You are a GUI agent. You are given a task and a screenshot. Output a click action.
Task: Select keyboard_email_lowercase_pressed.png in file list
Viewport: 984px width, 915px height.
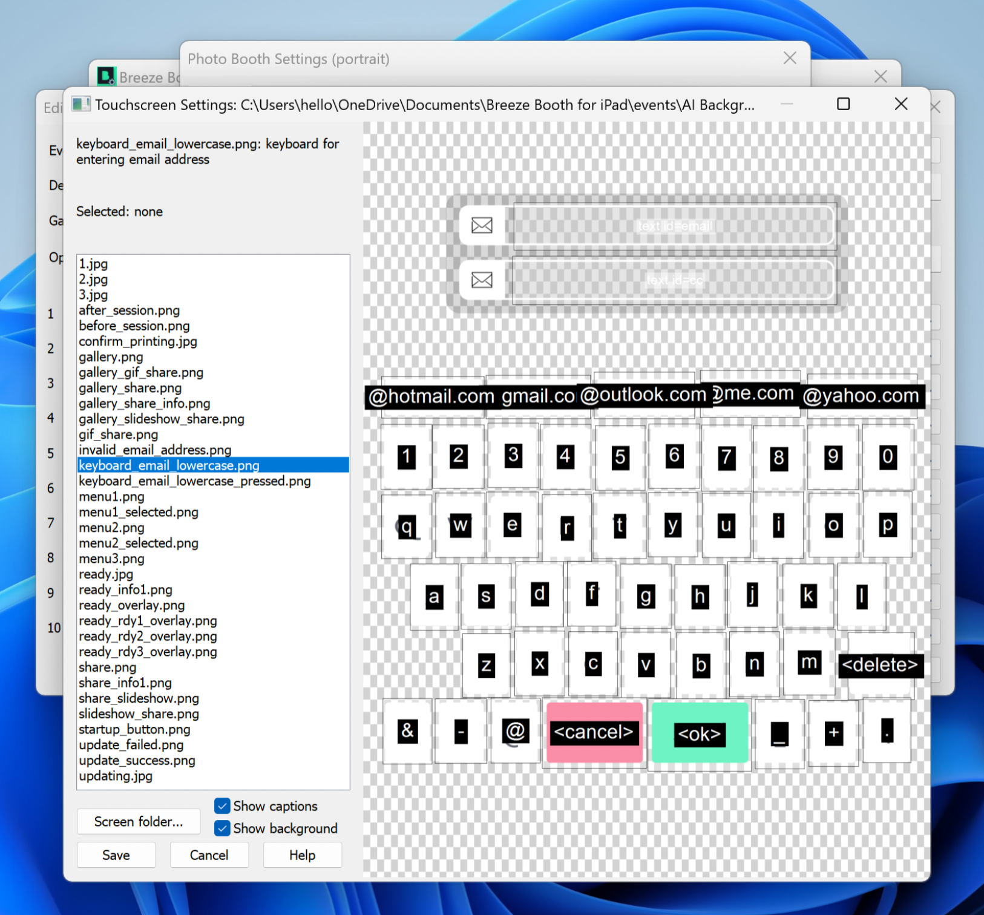point(194,481)
